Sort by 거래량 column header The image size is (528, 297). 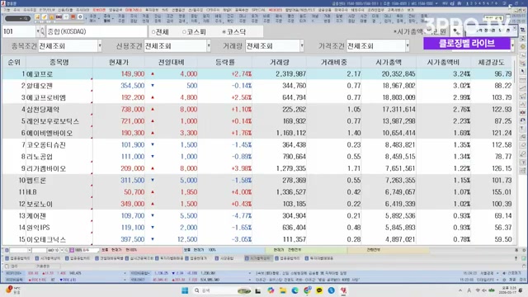click(280, 63)
